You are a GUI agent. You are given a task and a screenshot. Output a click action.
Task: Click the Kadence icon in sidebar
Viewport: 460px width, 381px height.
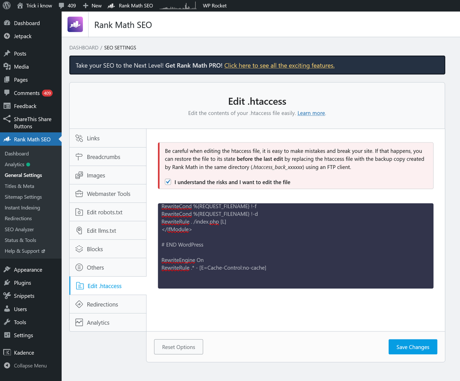point(7,352)
